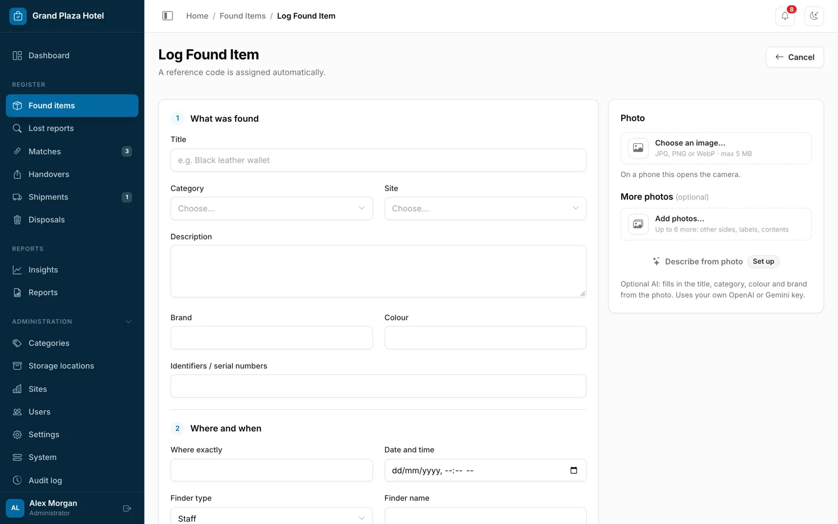Open Found items in the sidebar
The height and width of the screenshot is (524, 838).
coord(72,106)
